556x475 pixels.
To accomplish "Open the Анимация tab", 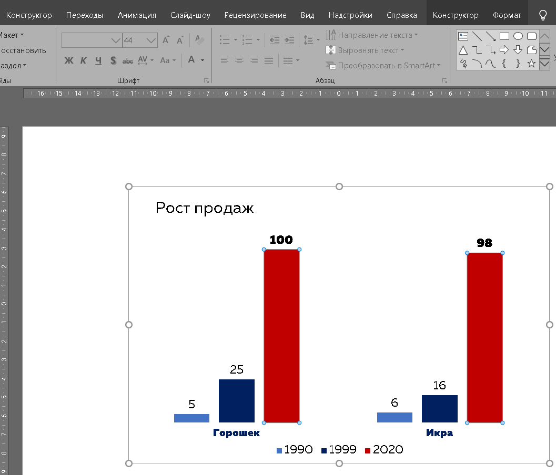I will pyautogui.click(x=137, y=15).
